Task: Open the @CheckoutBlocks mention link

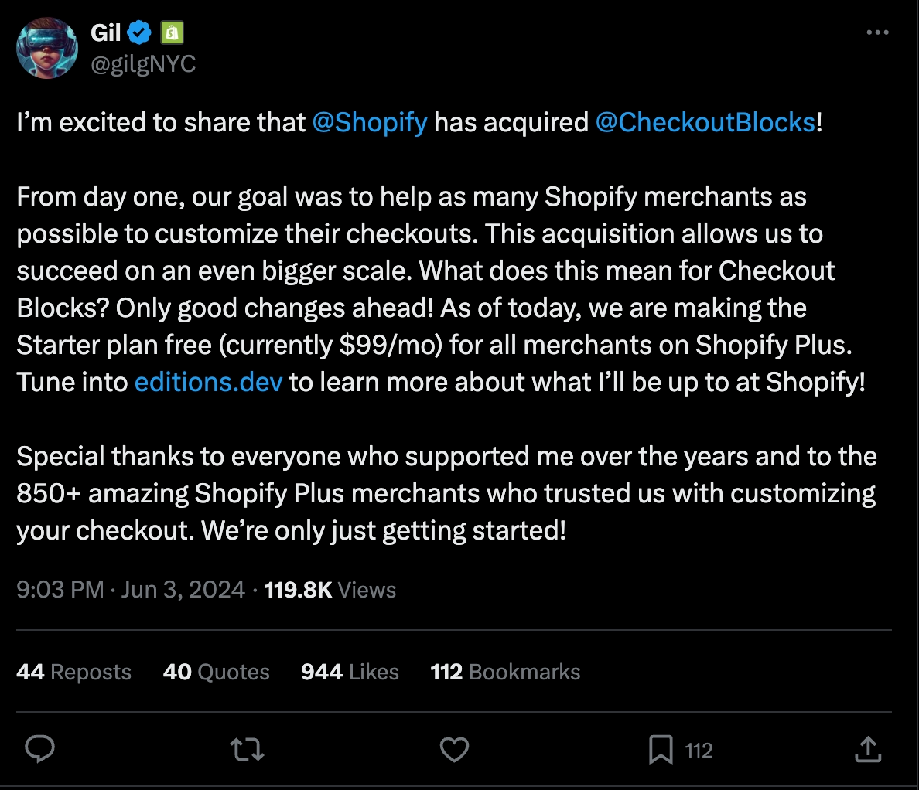Action: coord(705,122)
